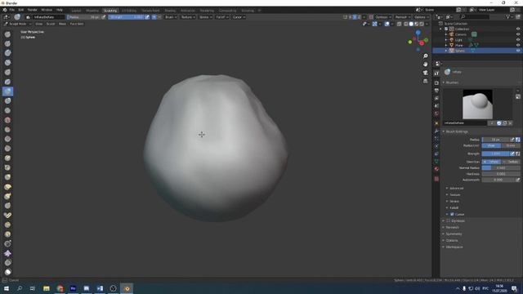Select the Pose brush tool
This screenshot has width=523, height=294.
[x=7, y=216]
